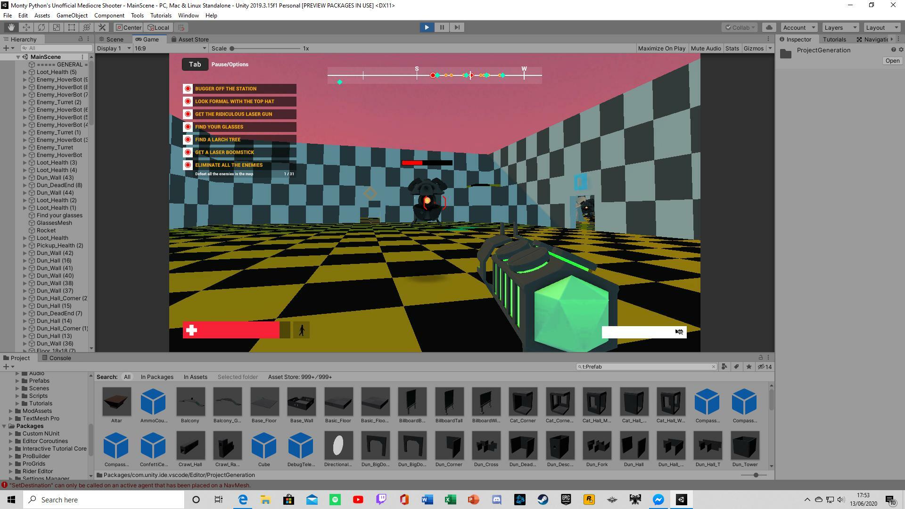The width and height of the screenshot is (905, 509).
Task: Click Search by Type icon in Project
Action: pyautogui.click(x=724, y=367)
